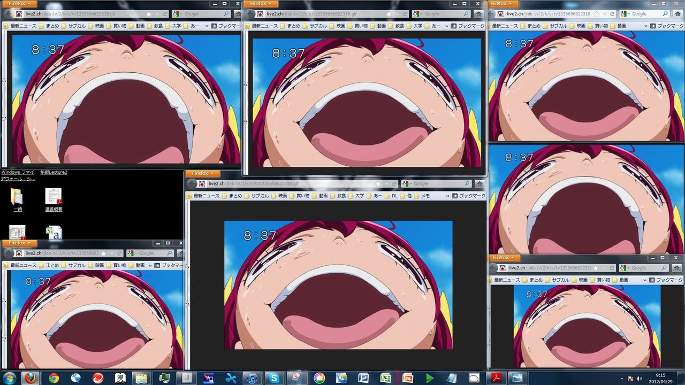Reload the page in the top-middle Firefox window
This screenshot has width=685, height=385.
[405, 14]
